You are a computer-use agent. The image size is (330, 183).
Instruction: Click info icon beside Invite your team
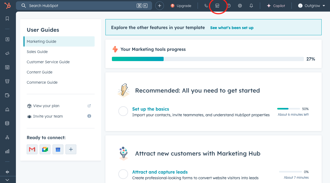pyautogui.click(x=89, y=116)
